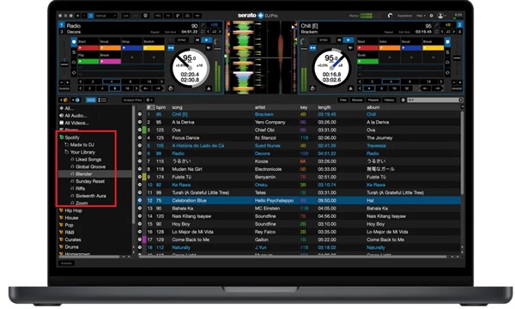Trigger the orange Intro cue on deck 2

[x=390, y=48]
